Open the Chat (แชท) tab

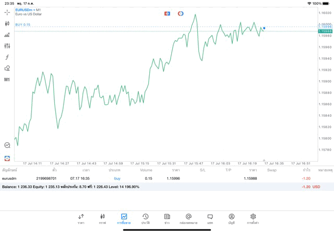pyautogui.click(x=210, y=218)
